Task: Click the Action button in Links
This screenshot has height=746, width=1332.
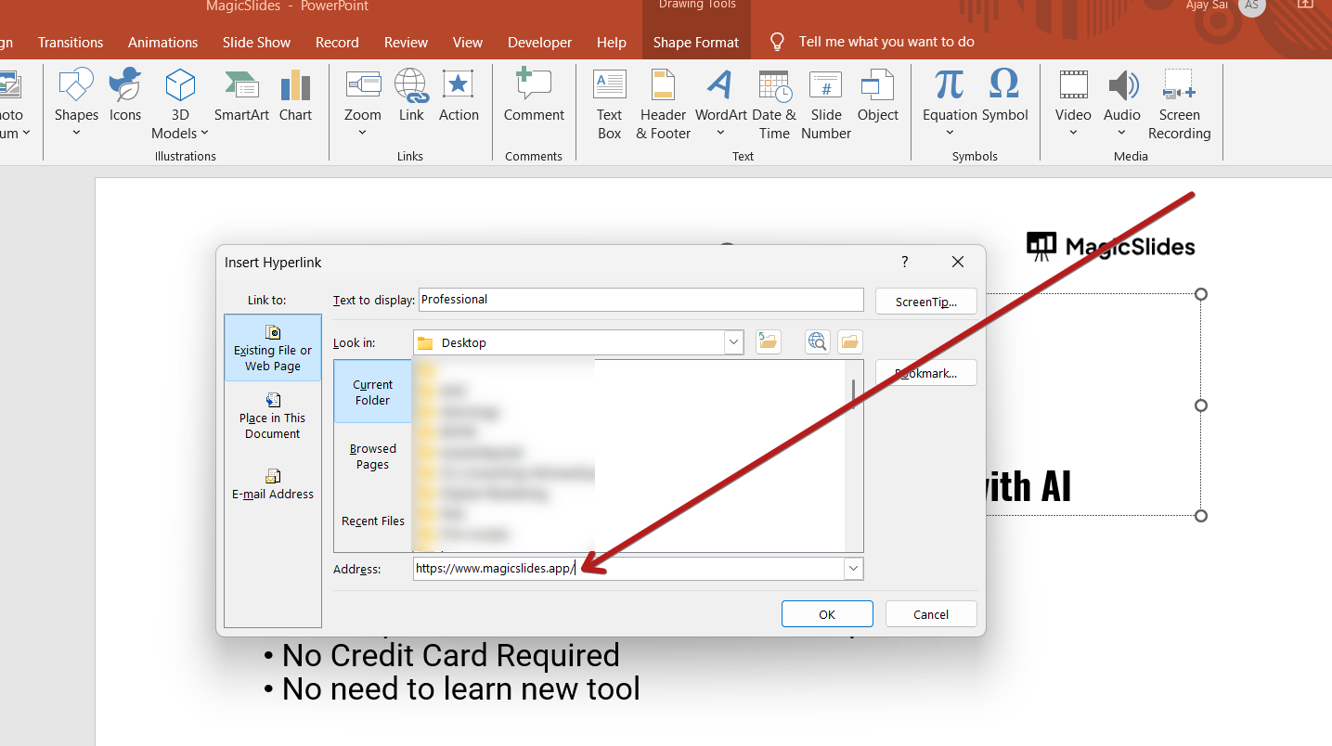Action: click(x=459, y=96)
